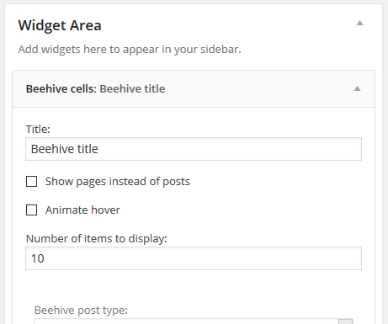Click the Beehive post type dropdown arrow button
The image size is (388, 324).
coord(346,321)
